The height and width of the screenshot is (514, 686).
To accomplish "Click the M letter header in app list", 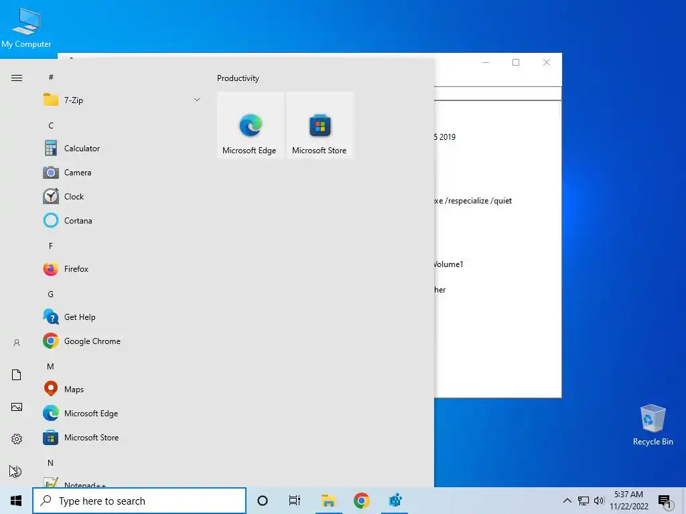I will pos(51,366).
